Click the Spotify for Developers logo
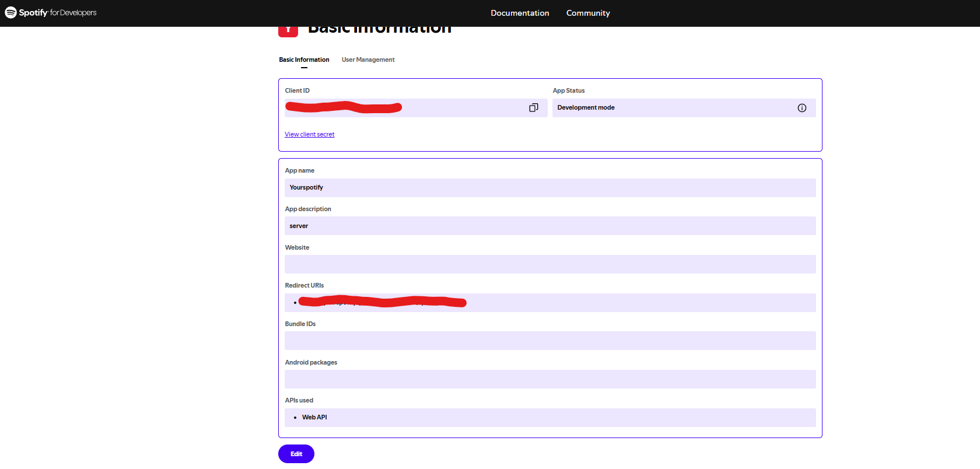 click(51, 13)
